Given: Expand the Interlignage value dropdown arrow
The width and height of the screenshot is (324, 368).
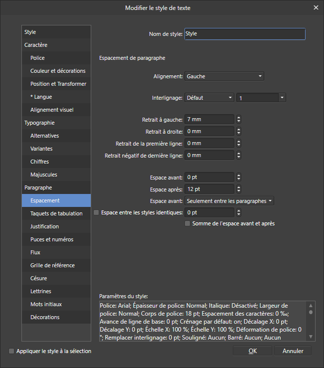Looking at the screenshot, I should pyautogui.click(x=282, y=98).
